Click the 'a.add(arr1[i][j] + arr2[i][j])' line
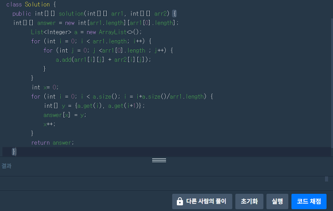 pyautogui.click(x=103, y=60)
